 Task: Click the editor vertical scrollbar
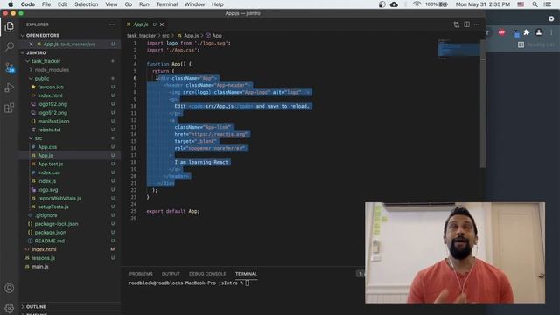click(483, 103)
